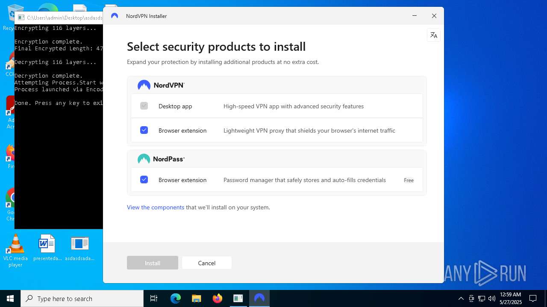The height and width of the screenshot is (307, 547).
Task: Open the notification center icon
Action: 533,298
